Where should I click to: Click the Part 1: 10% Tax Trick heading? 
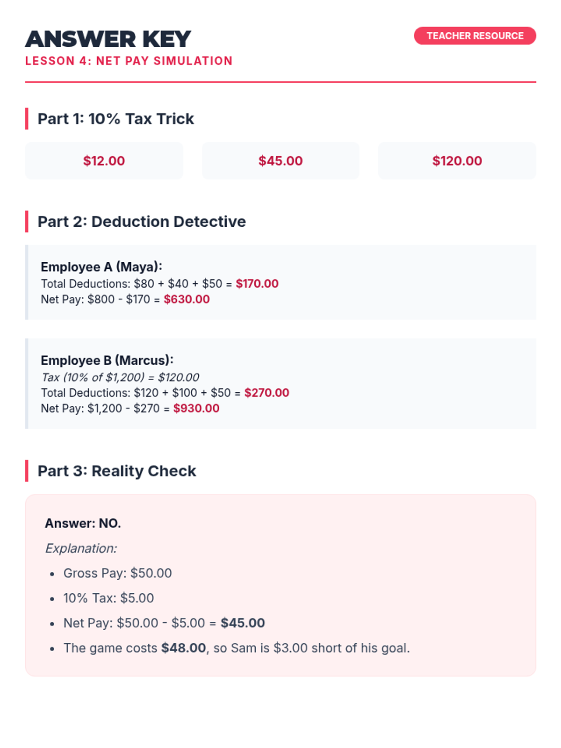pos(115,119)
